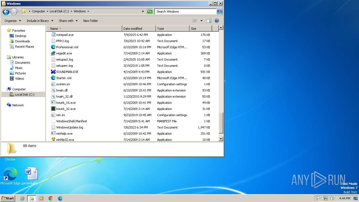Image resolution: width=359 pixels, height=202 pixels.
Task: Click the volume speaker tray icon
Action: (x=332, y=198)
